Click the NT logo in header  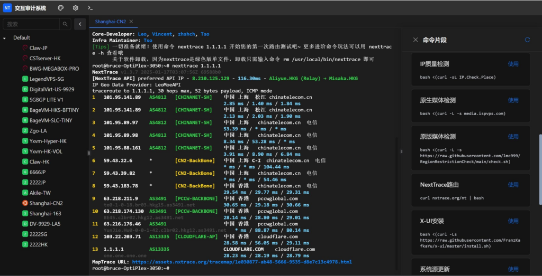pos(7,8)
